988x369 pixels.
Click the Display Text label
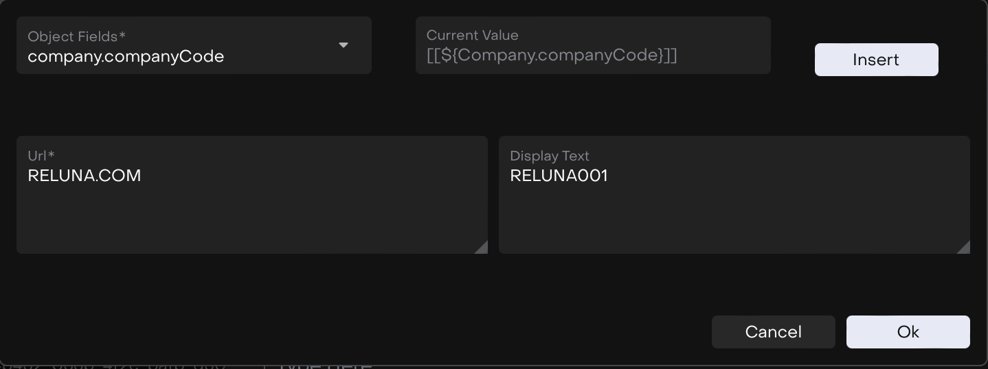[550, 156]
